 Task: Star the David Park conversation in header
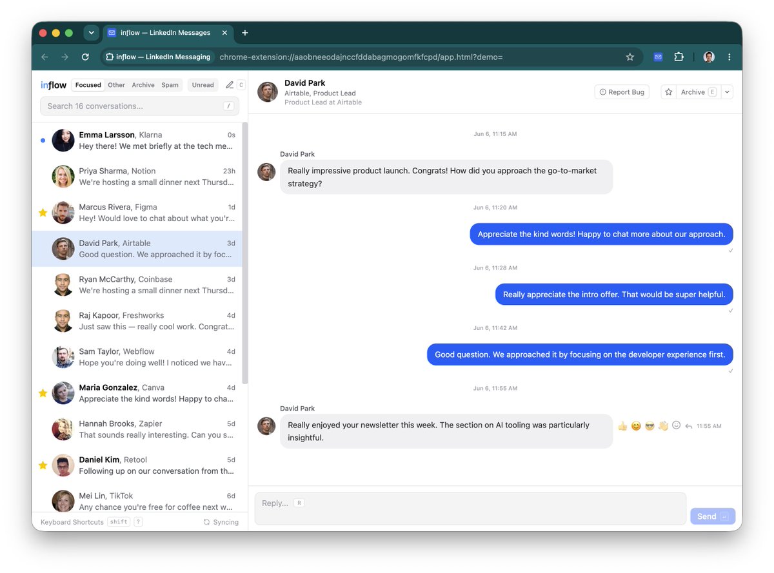pyautogui.click(x=669, y=92)
